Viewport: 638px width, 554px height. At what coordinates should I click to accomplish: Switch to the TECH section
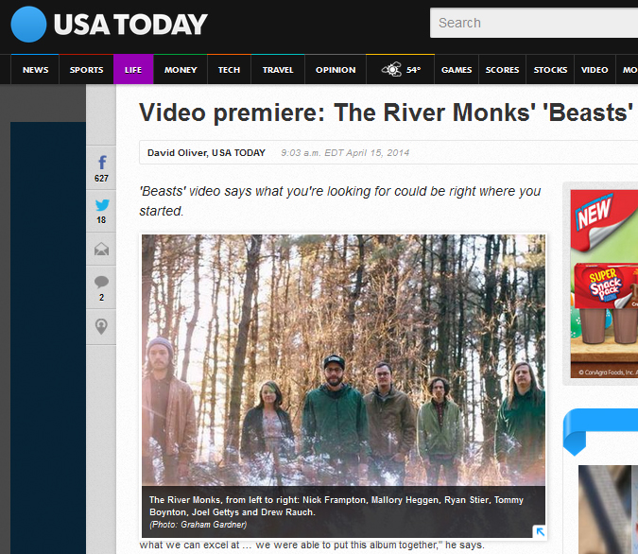[x=229, y=70]
